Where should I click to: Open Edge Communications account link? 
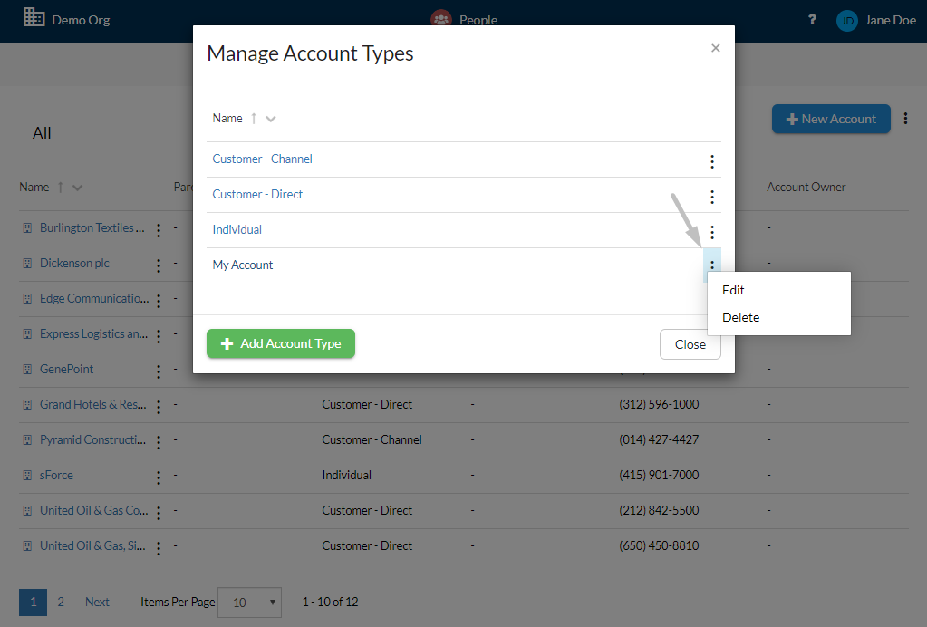pyautogui.click(x=94, y=298)
